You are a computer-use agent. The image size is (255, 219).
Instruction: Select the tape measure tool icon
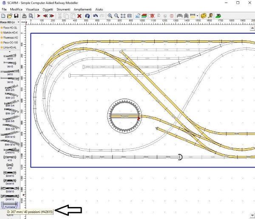pos(210,16)
